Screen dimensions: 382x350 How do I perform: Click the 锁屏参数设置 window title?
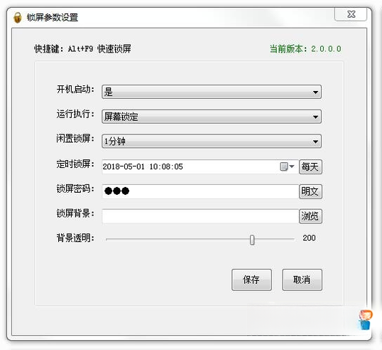pyautogui.click(x=53, y=18)
